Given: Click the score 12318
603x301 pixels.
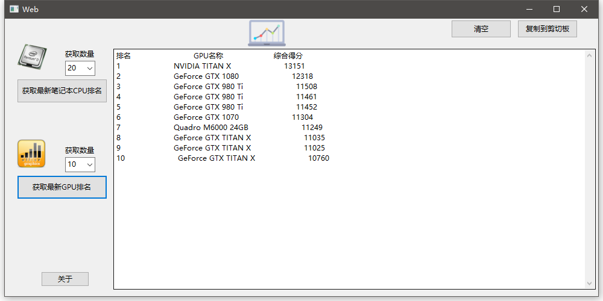Looking at the screenshot, I should 302,76.
